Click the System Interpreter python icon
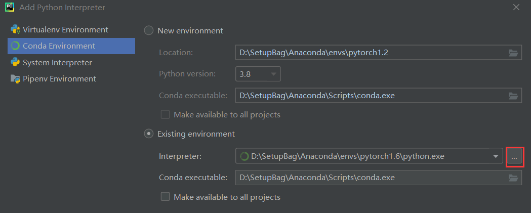531x213 pixels. point(15,63)
